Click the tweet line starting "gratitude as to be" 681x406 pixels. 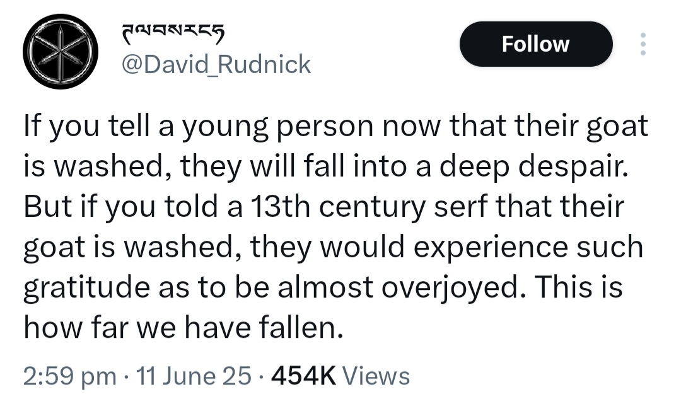pos(323,287)
